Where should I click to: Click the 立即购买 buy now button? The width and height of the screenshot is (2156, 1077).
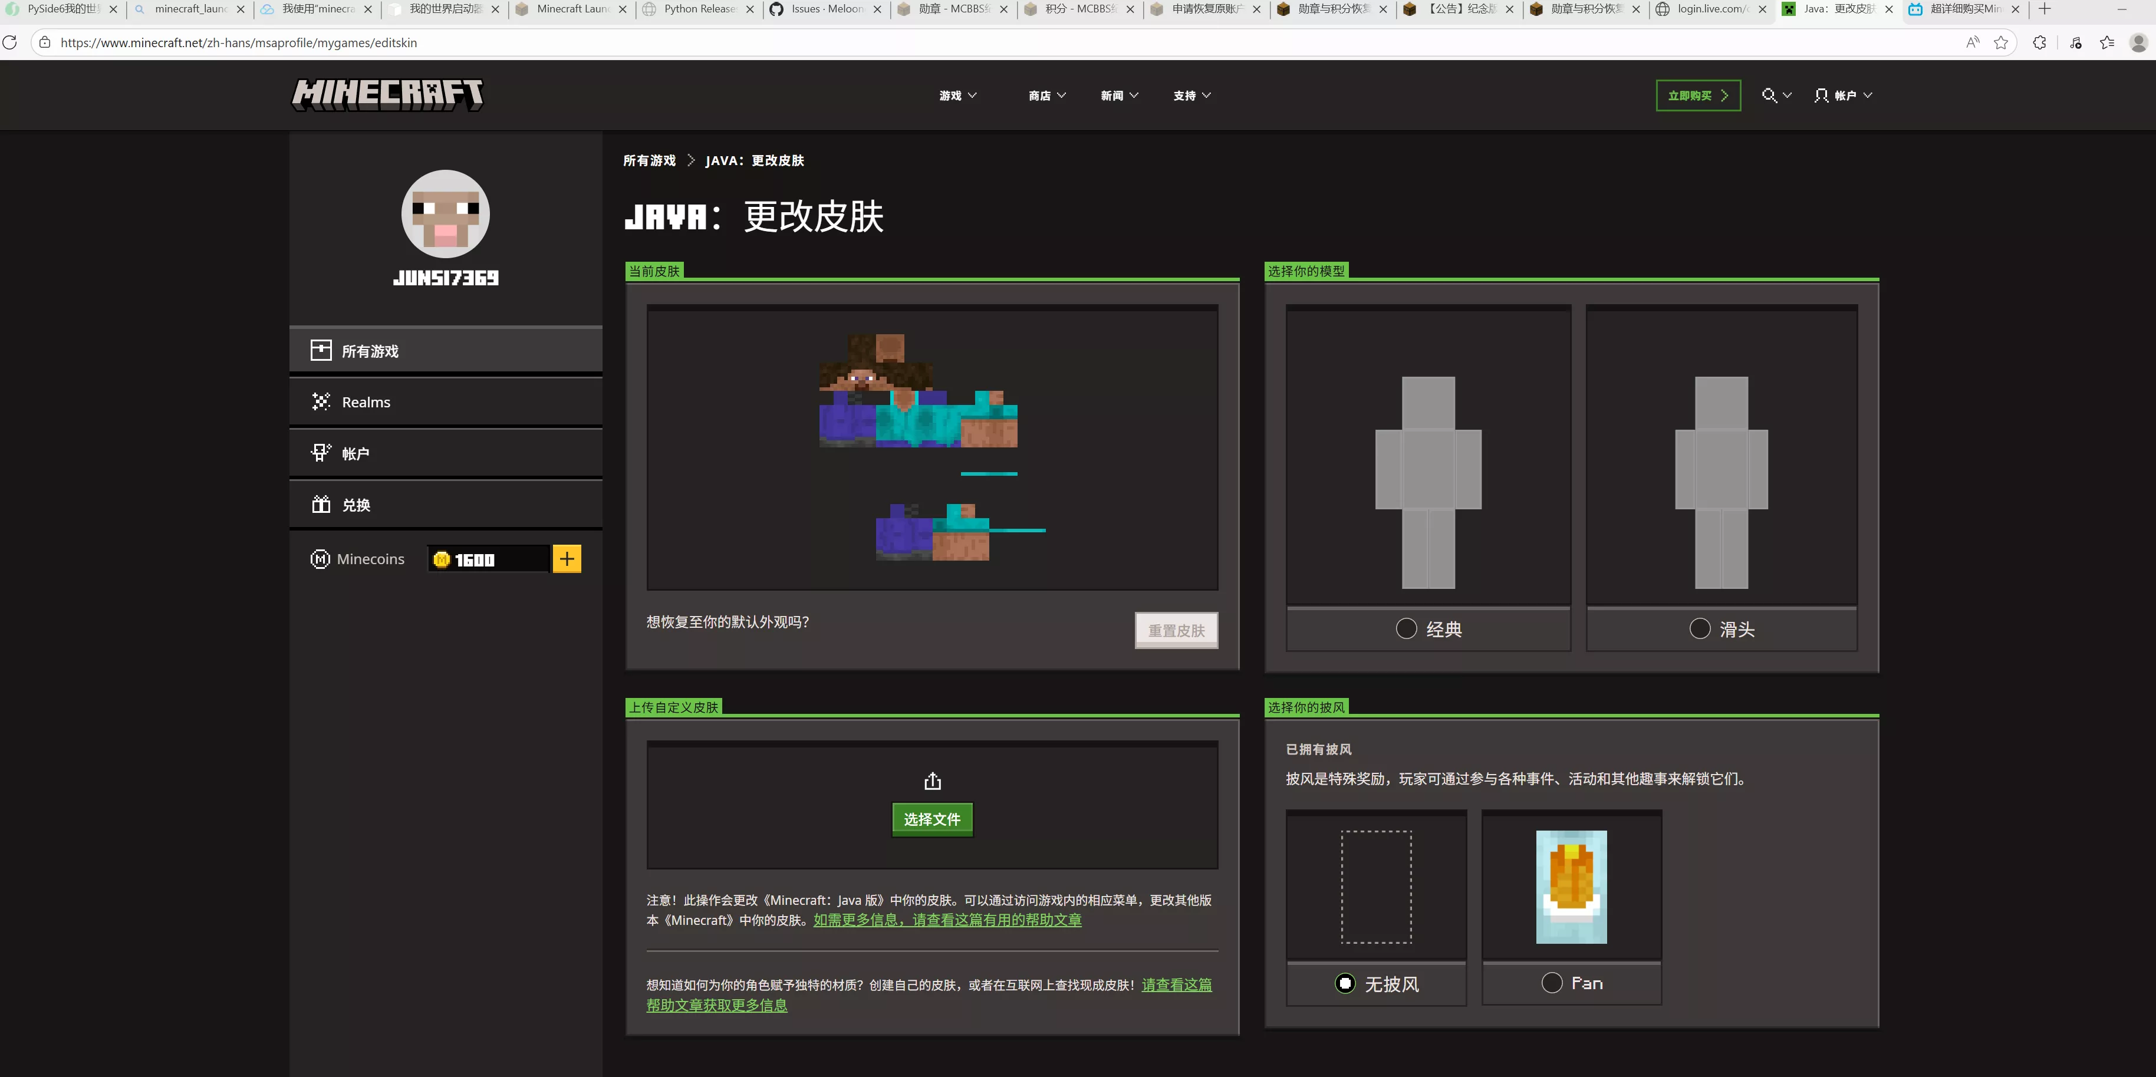(1698, 95)
